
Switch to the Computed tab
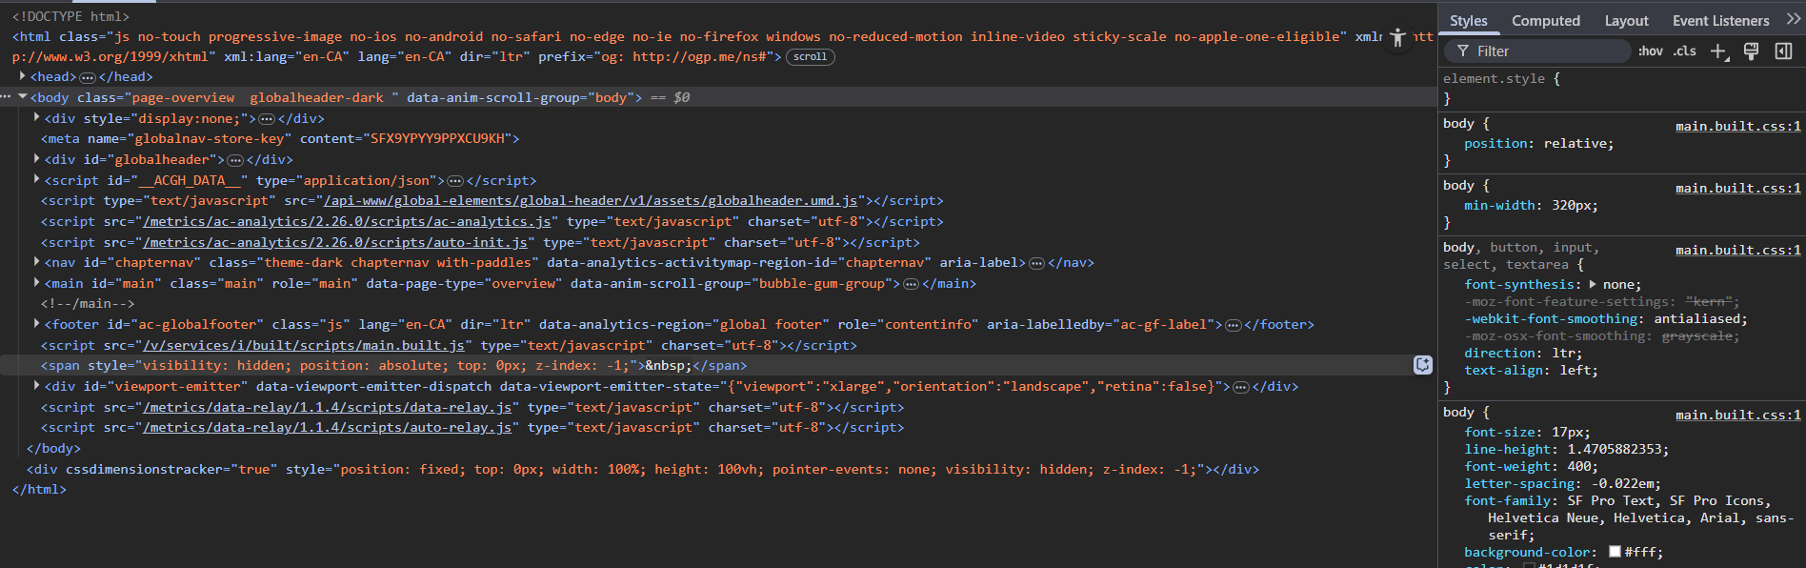[x=1546, y=21]
